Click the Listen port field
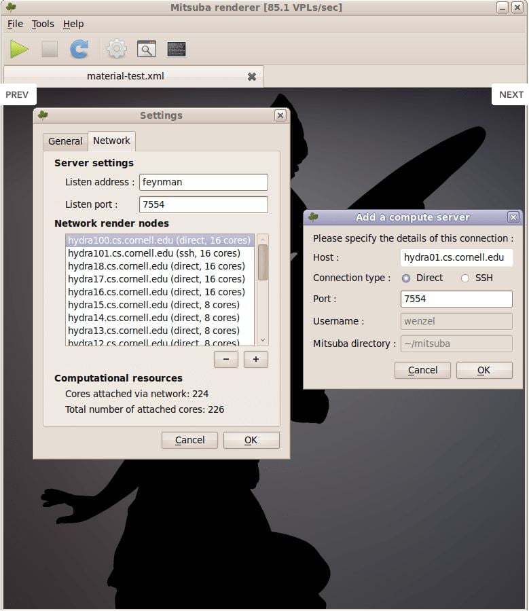Image resolution: width=529 pixels, height=611 pixels. [204, 204]
